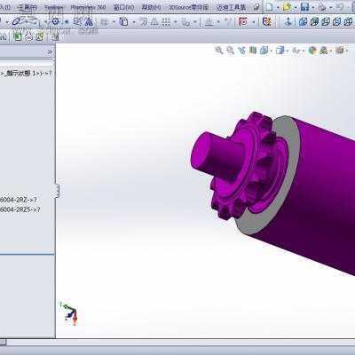
Task: Open the PhotoView 360 menu
Action: coord(88,7)
